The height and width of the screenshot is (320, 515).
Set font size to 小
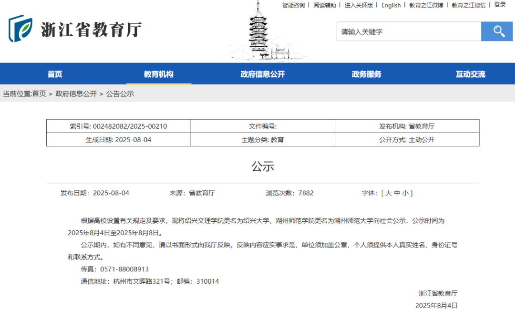(x=405, y=193)
